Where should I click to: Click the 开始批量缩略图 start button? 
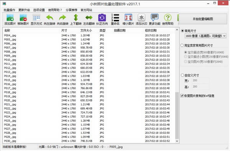click(203, 19)
